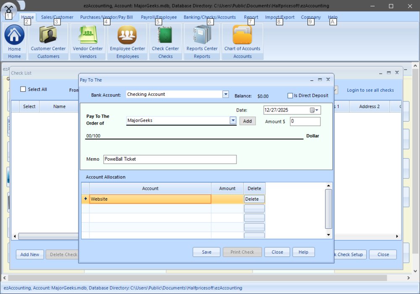Screen dimensions: 420x294
Task: Enable the Is Direct Deposit checkbox
Action: [x=290, y=95]
